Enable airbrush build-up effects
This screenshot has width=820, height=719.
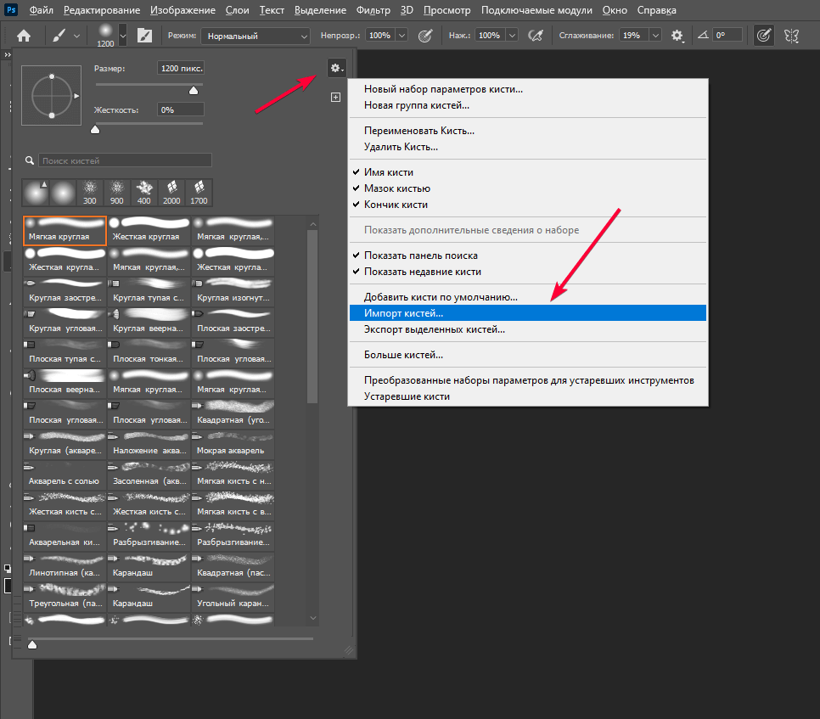pos(535,36)
